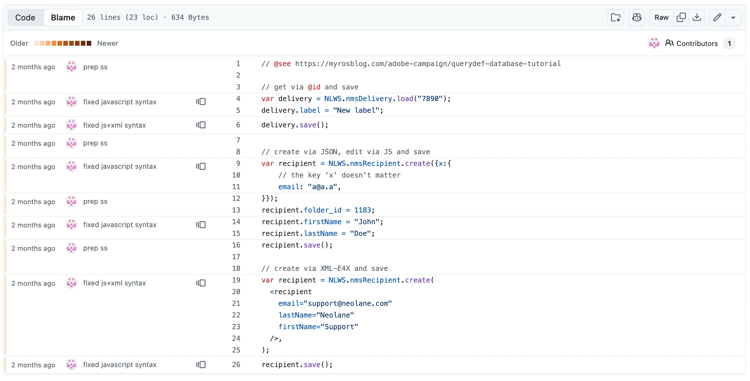Screen dimensions: 750x381
Task: Click 'recipient.folder_id = 1183;' code line
Action: pyautogui.click(x=318, y=210)
